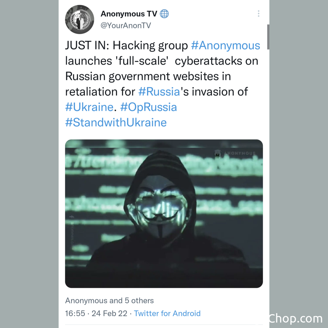Open the #Anonymous hashtag
Viewport: 328px width, 328px height.
tap(225, 45)
